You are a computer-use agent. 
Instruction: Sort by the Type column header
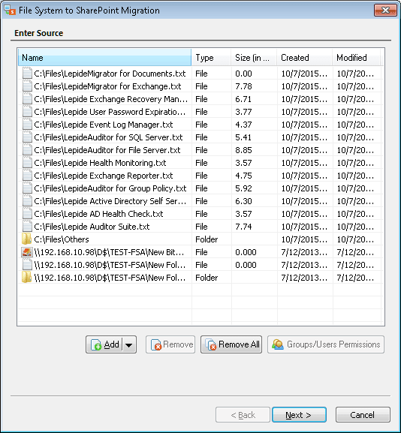coord(211,58)
